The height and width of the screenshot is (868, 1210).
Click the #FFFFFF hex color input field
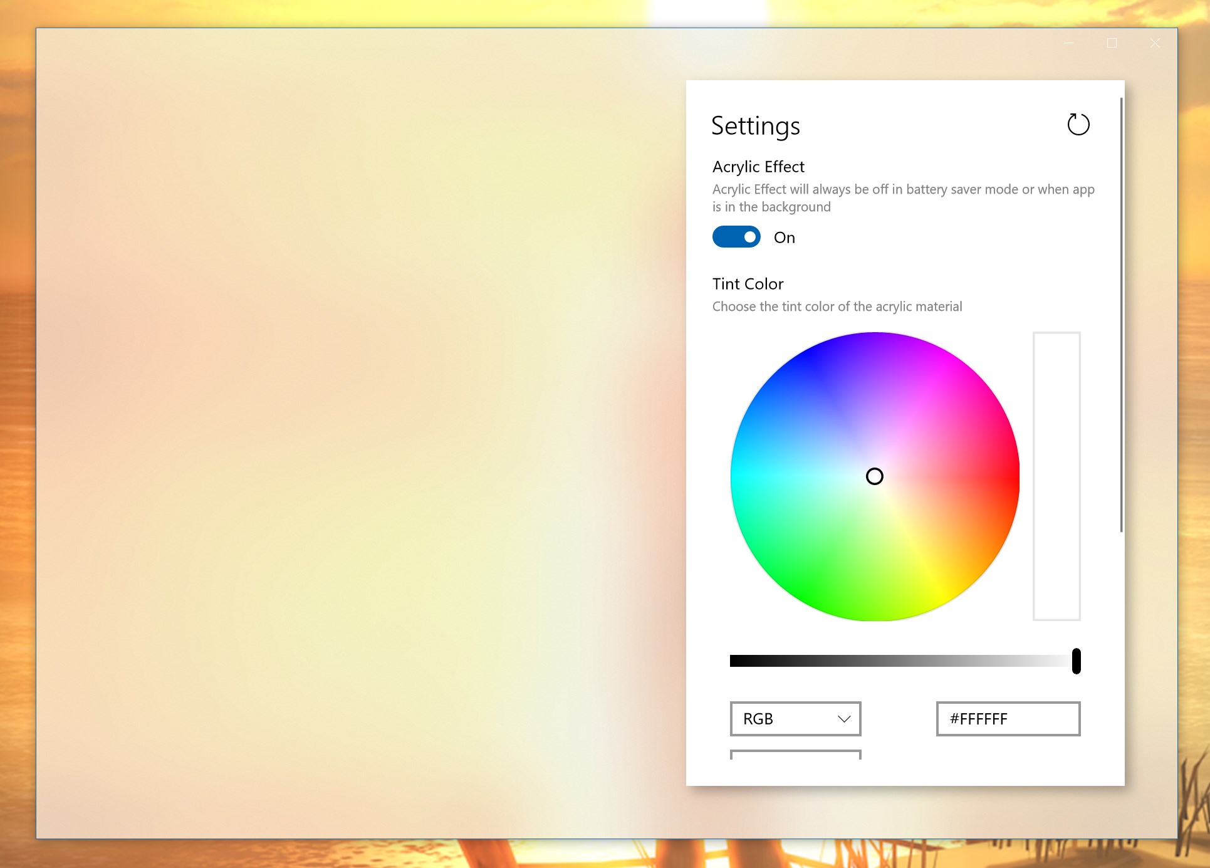(x=1008, y=719)
